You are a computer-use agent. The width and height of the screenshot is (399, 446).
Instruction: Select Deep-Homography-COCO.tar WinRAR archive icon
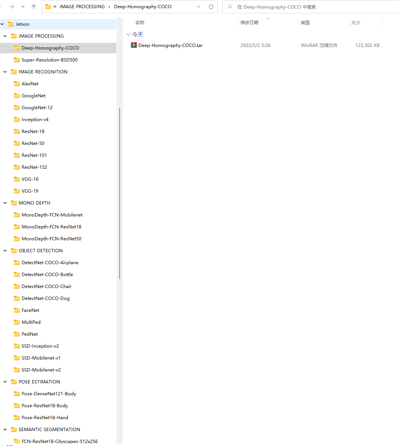point(134,45)
